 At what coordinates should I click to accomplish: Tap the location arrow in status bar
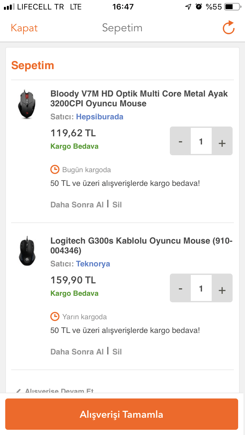tap(188, 7)
